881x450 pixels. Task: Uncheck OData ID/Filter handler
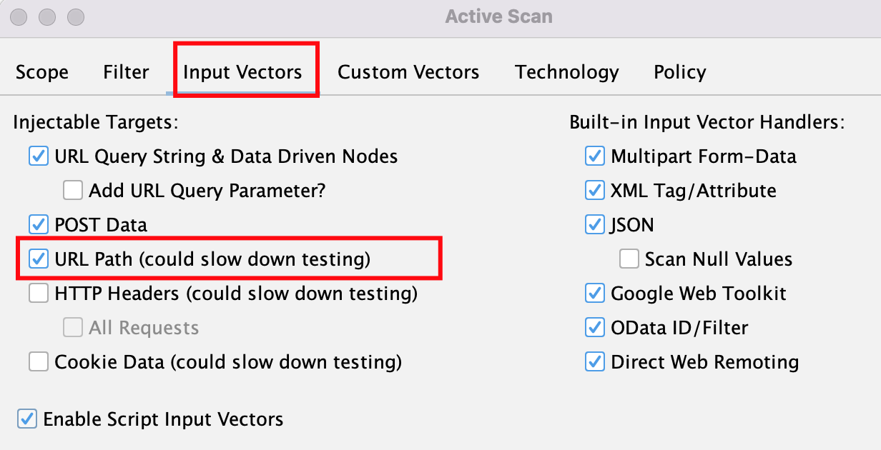coord(595,328)
